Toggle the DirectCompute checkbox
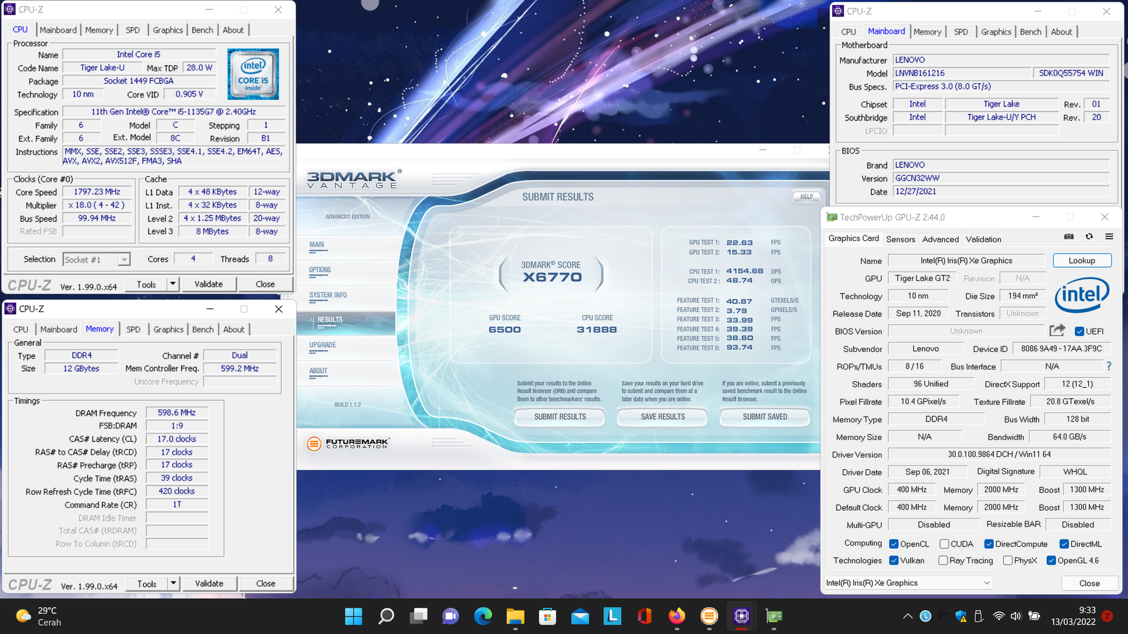 [x=989, y=544]
